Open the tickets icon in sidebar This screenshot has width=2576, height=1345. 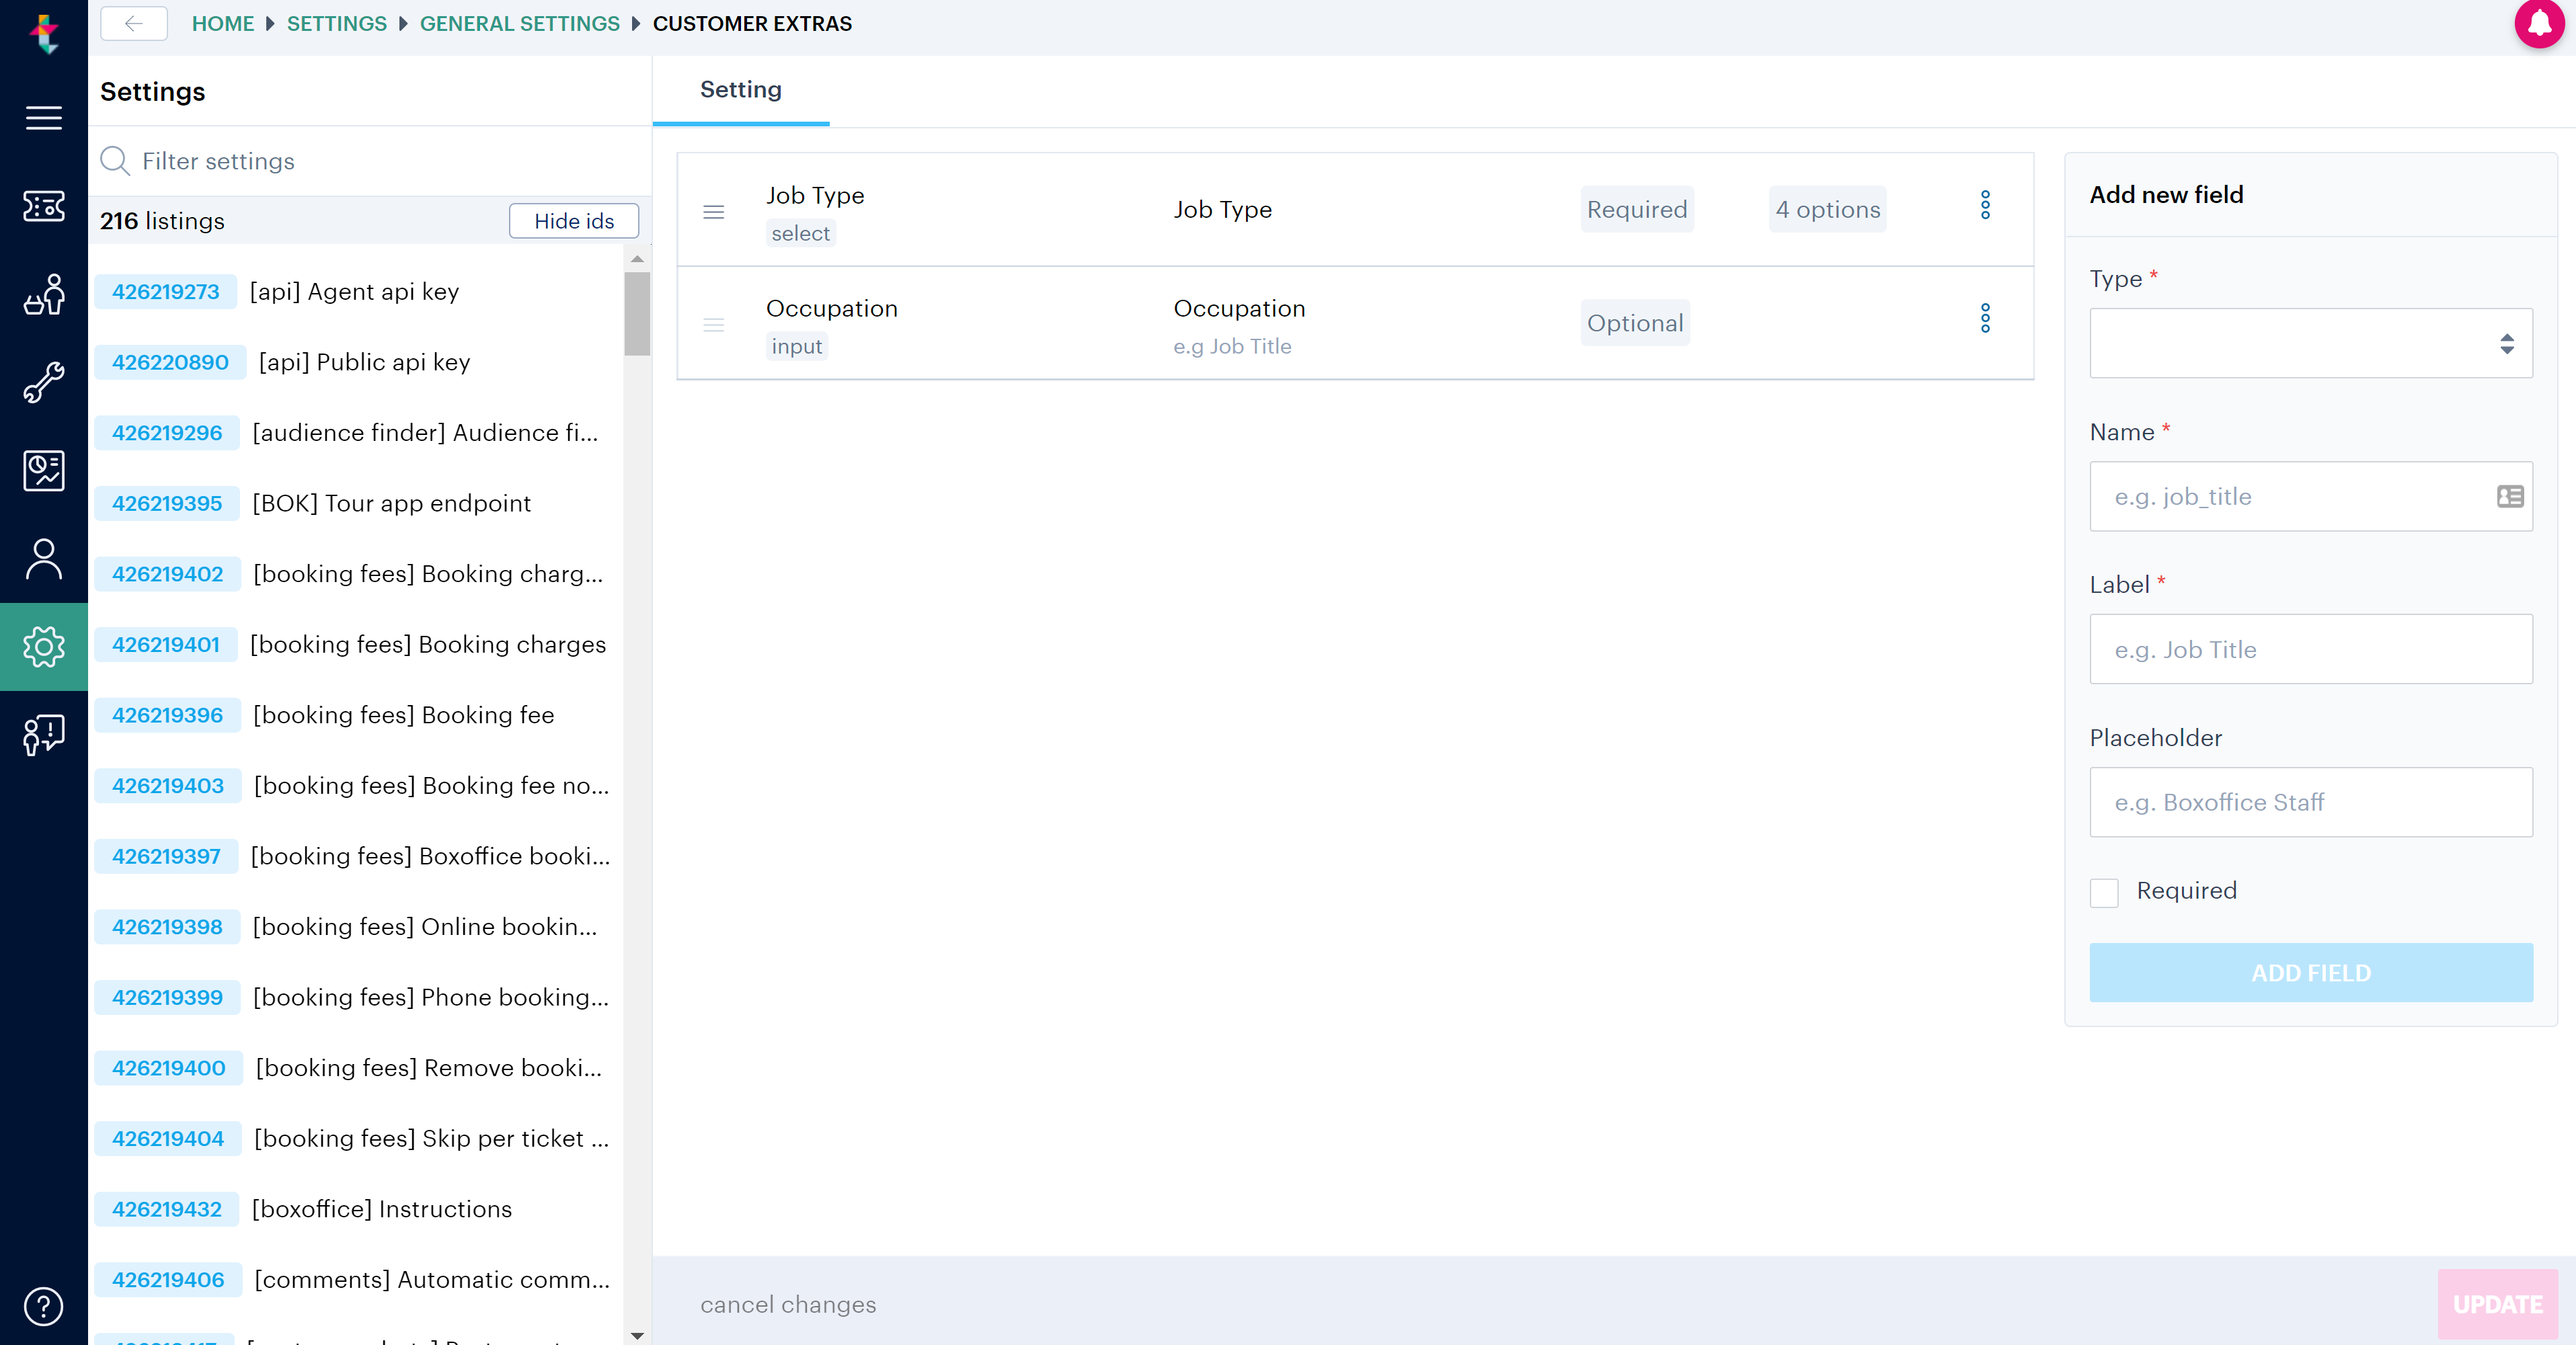tap(43, 206)
